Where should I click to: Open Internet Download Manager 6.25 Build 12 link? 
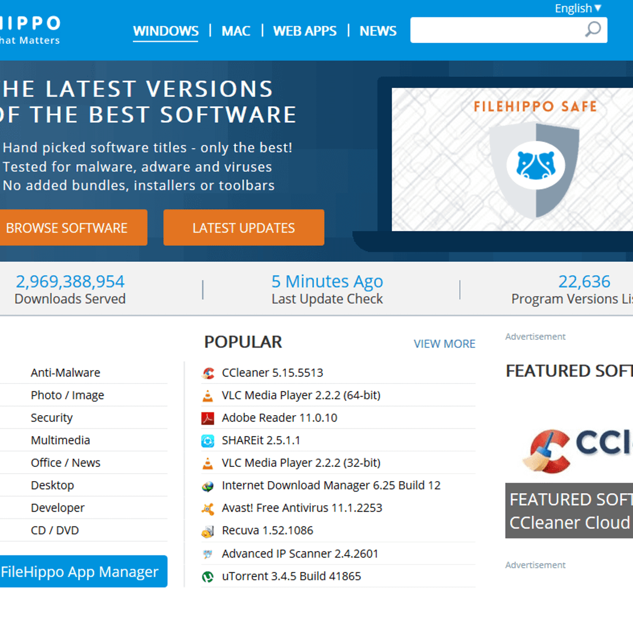tap(331, 485)
